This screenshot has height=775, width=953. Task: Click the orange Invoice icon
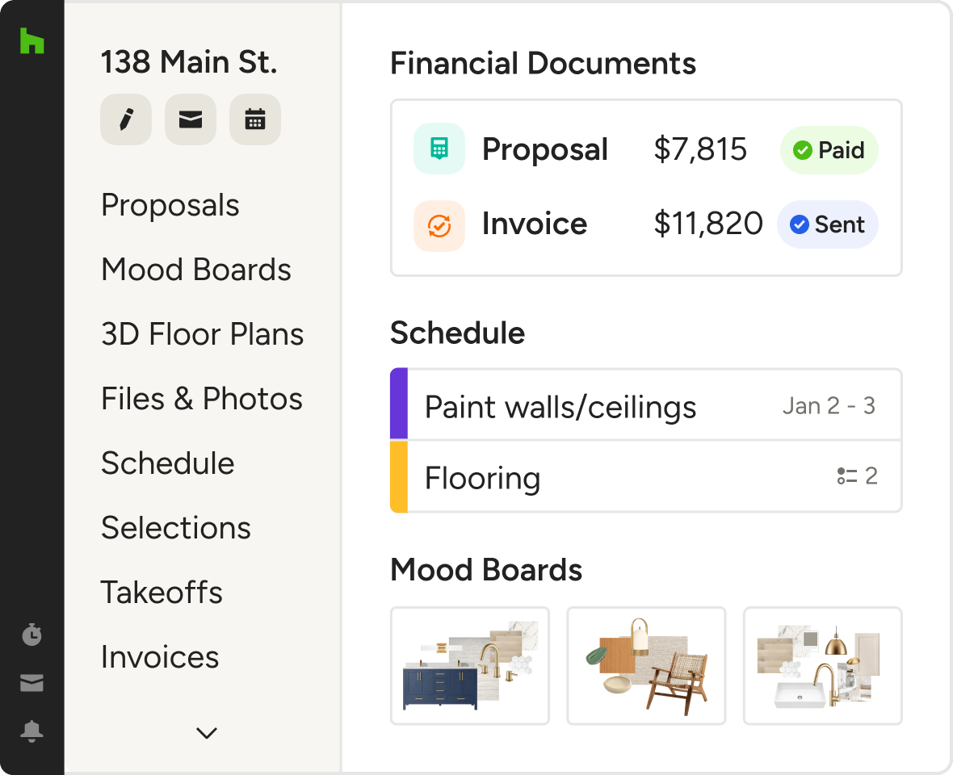[x=439, y=225]
